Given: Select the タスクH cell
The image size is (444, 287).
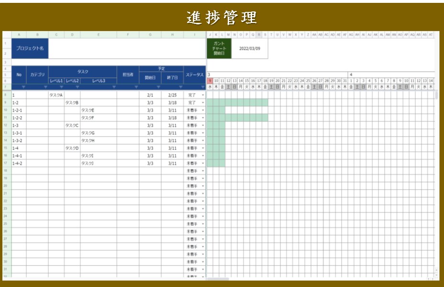Looking at the screenshot, I should tap(99, 140).
